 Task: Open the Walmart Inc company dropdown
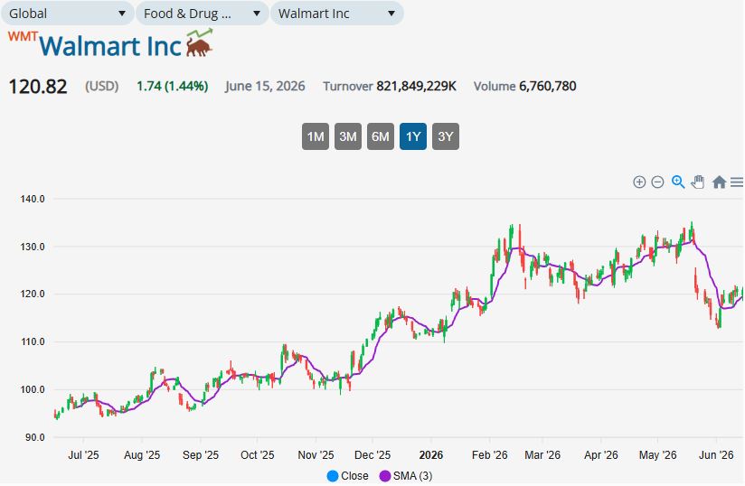click(x=337, y=14)
